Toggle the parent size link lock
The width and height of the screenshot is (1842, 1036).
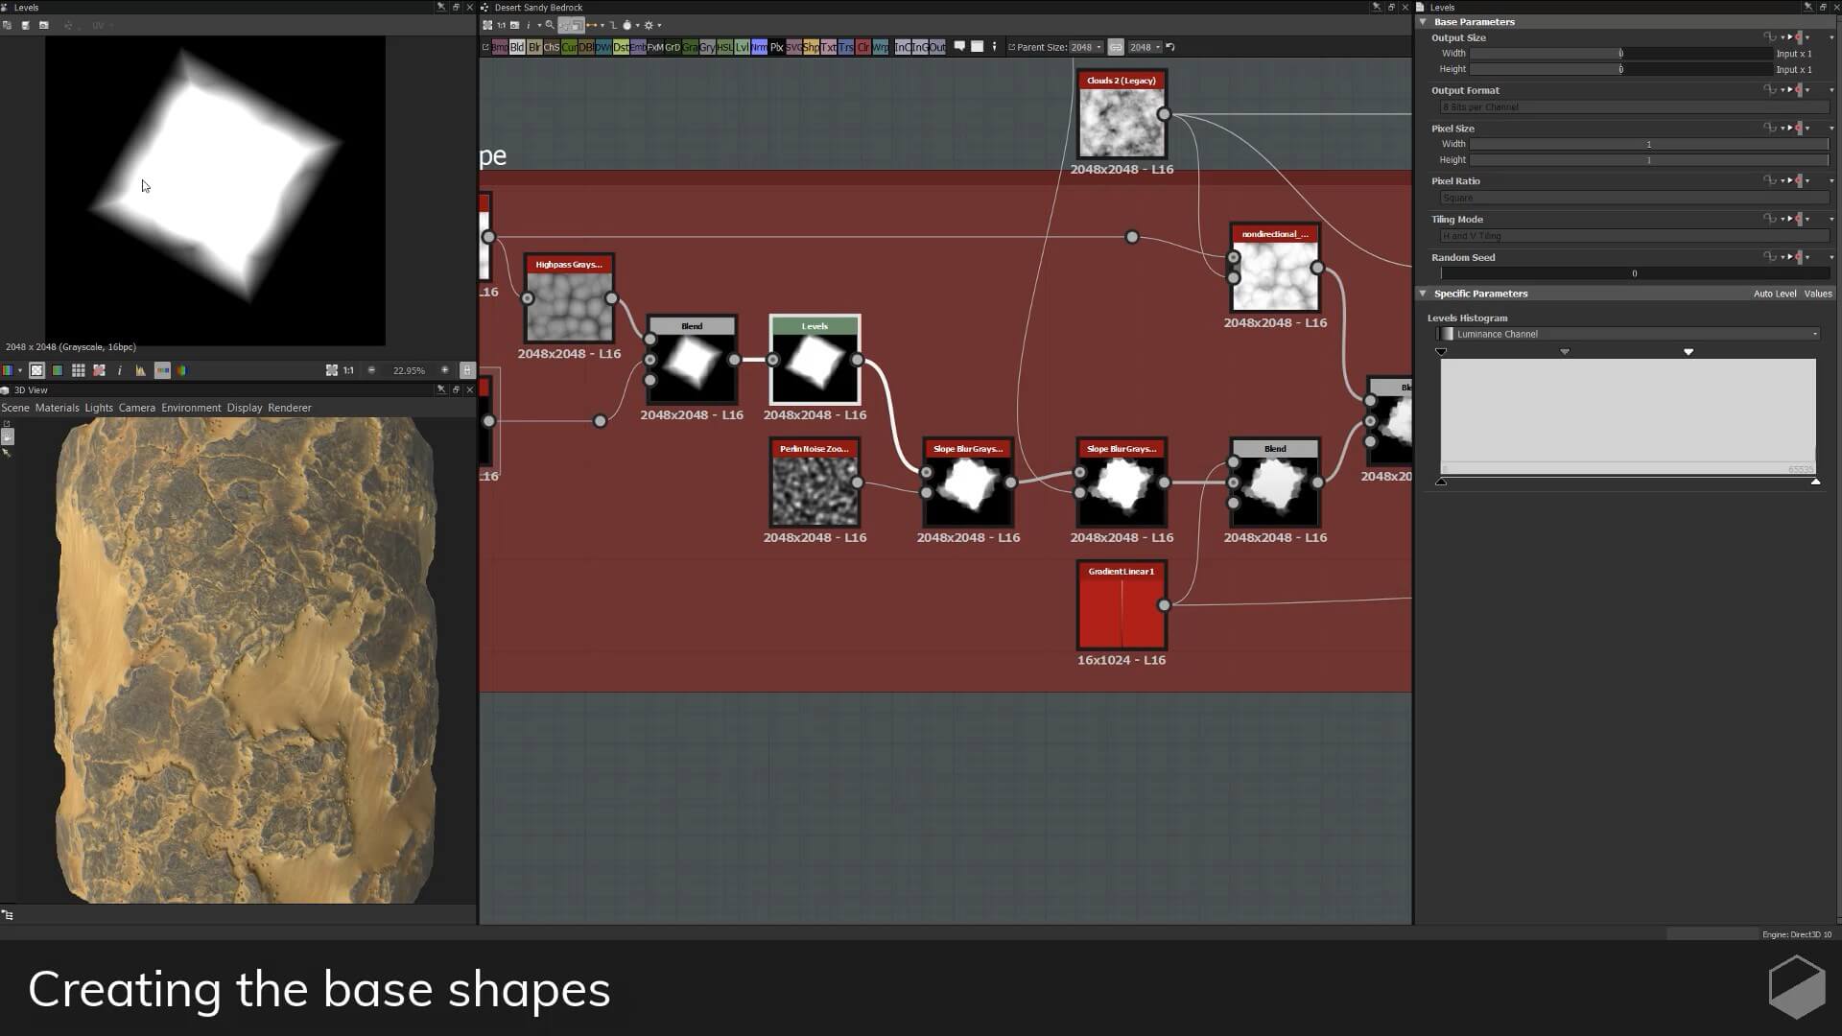pos(1116,47)
